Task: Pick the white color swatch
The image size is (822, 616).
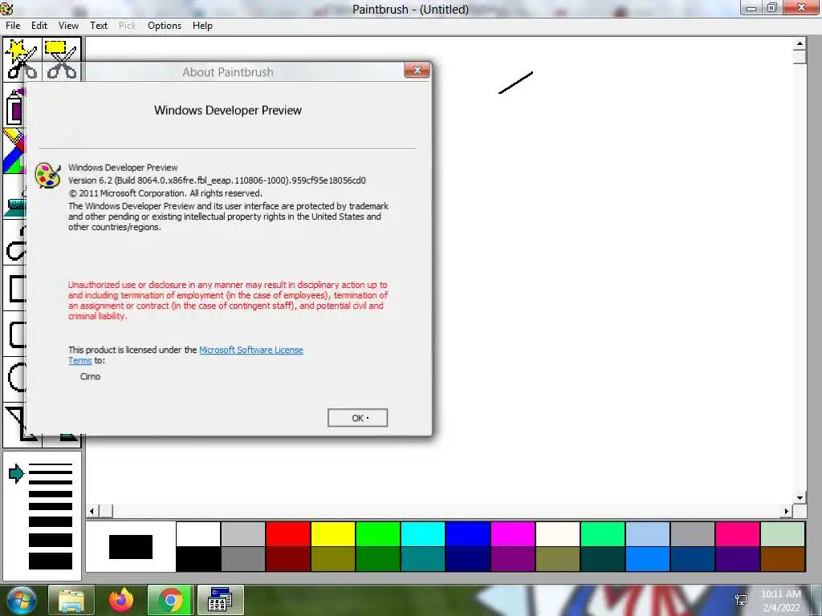Action: [x=198, y=533]
